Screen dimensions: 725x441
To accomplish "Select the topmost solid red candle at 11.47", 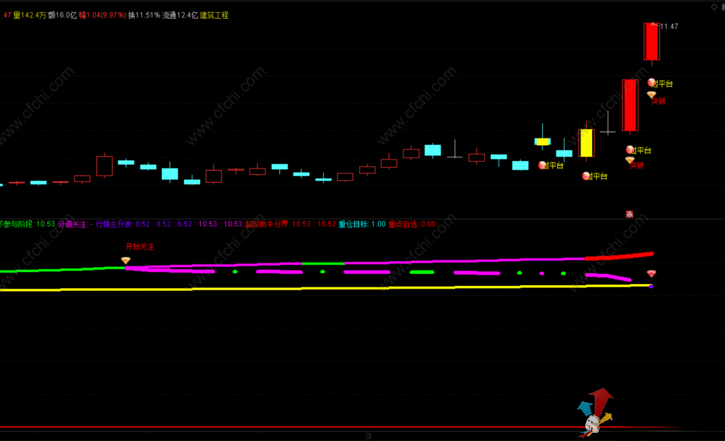I will pyautogui.click(x=652, y=42).
